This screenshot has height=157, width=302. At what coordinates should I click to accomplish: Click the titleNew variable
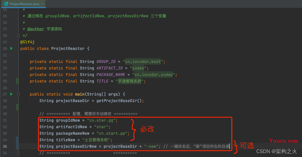[66, 140]
